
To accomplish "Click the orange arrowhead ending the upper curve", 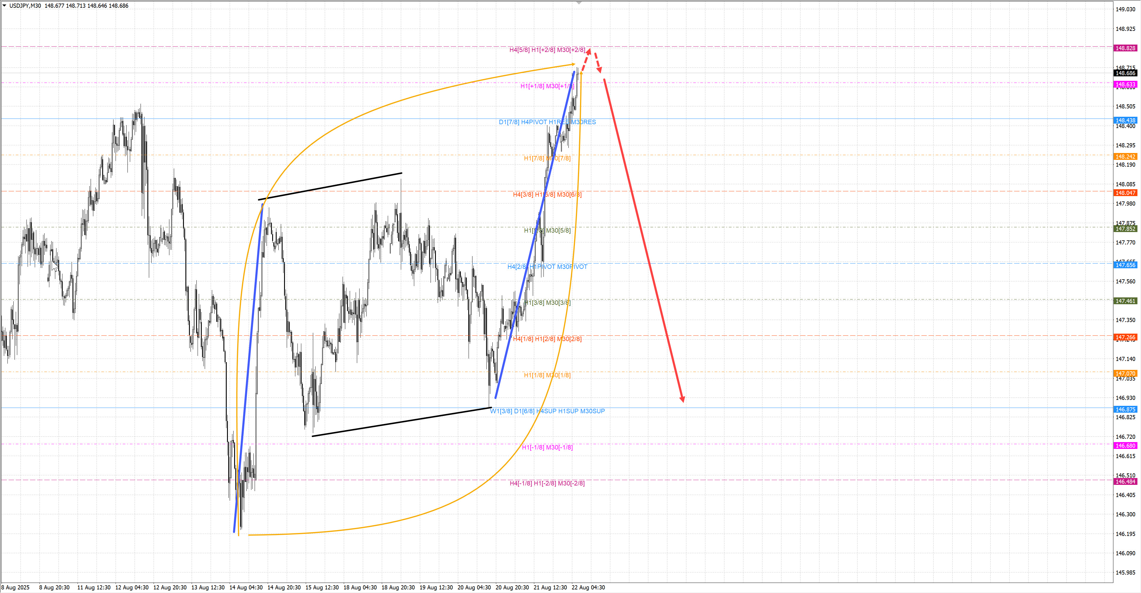I will [573, 65].
